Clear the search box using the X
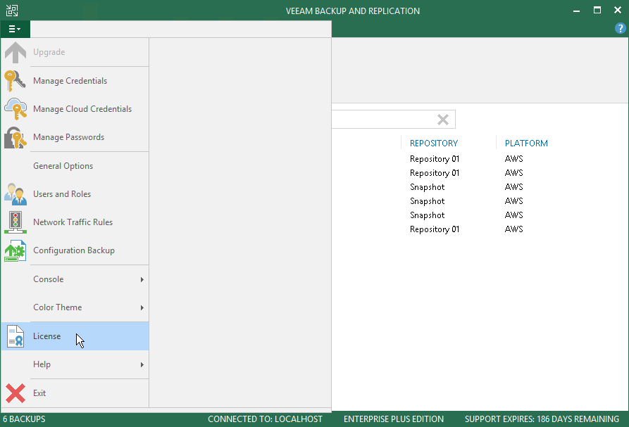629x427 pixels. click(443, 120)
